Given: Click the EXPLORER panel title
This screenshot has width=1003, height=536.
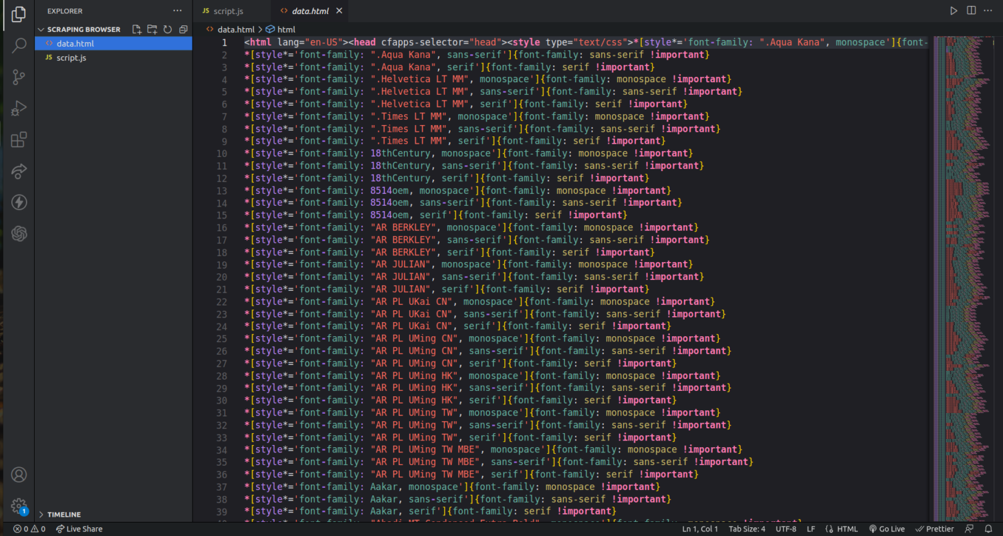Looking at the screenshot, I should point(65,11).
